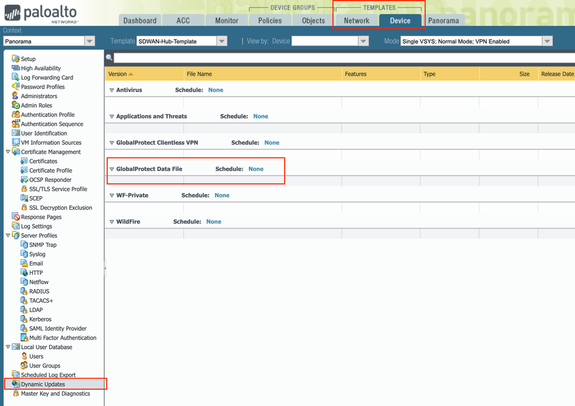Screen dimensions: 575x406
Task: Click Applications and Threats schedule None link
Action: tap(260, 116)
